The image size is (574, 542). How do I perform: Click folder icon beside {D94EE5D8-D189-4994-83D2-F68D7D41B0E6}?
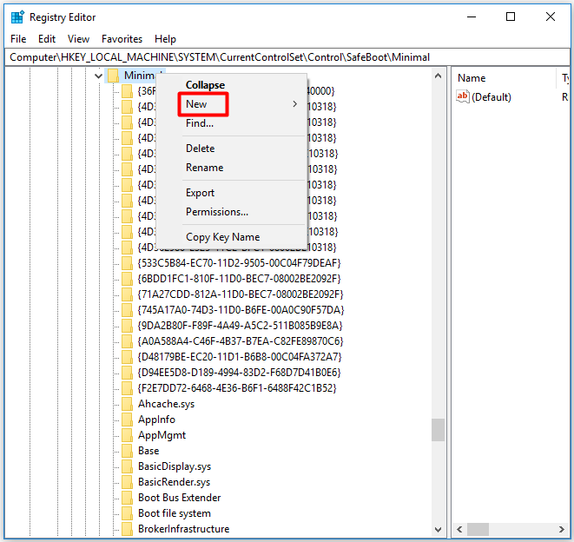(x=127, y=373)
